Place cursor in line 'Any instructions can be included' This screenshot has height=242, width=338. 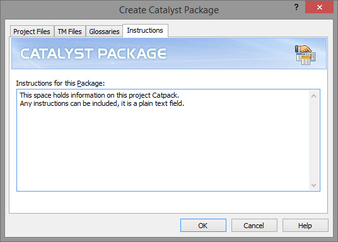point(102,103)
